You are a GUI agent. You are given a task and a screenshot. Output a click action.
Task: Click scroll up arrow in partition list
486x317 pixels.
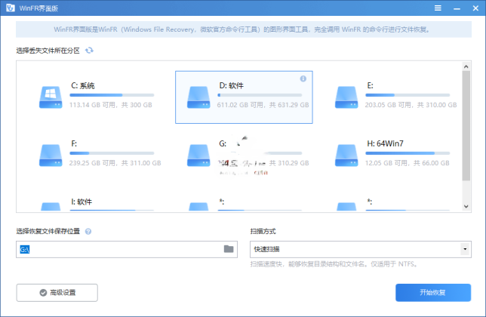[x=466, y=66]
